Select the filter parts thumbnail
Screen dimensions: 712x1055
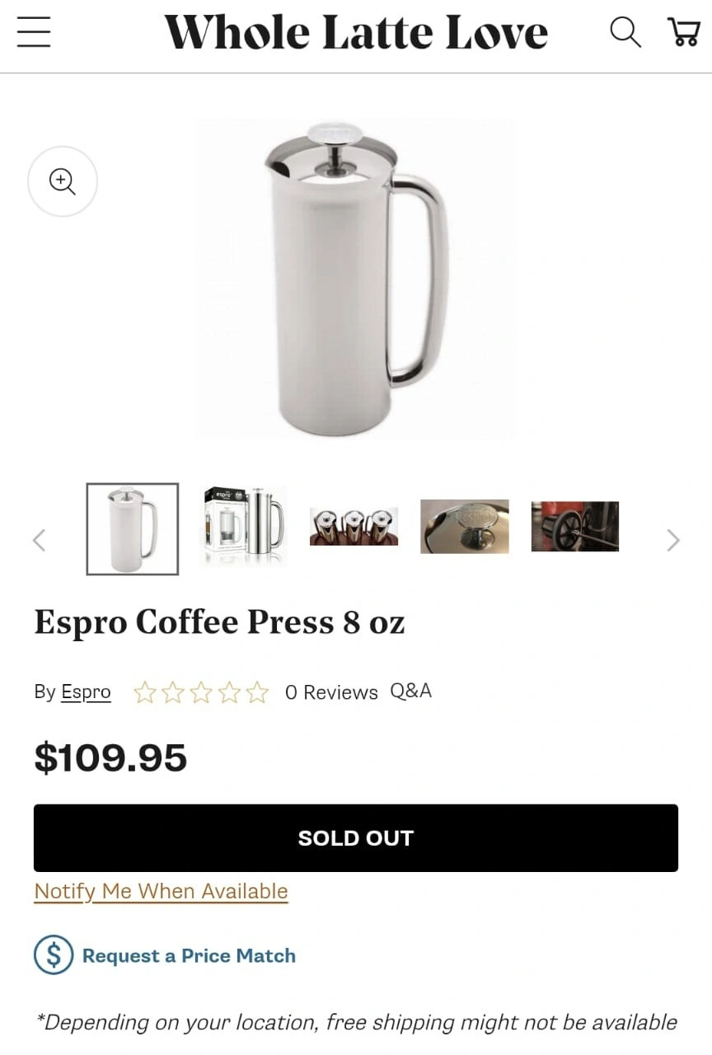tap(575, 526)
